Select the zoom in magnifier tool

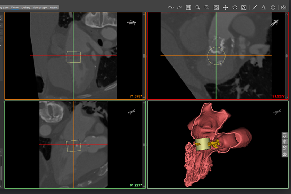pos(198,7)
